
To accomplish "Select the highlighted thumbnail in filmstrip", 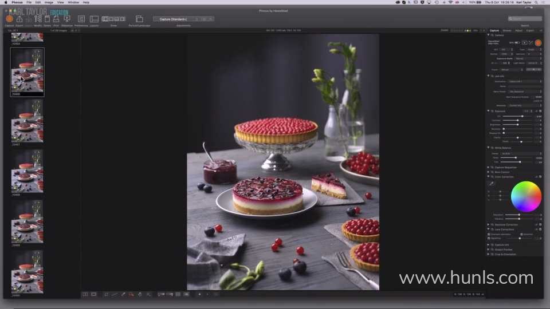I will (27, 72).
